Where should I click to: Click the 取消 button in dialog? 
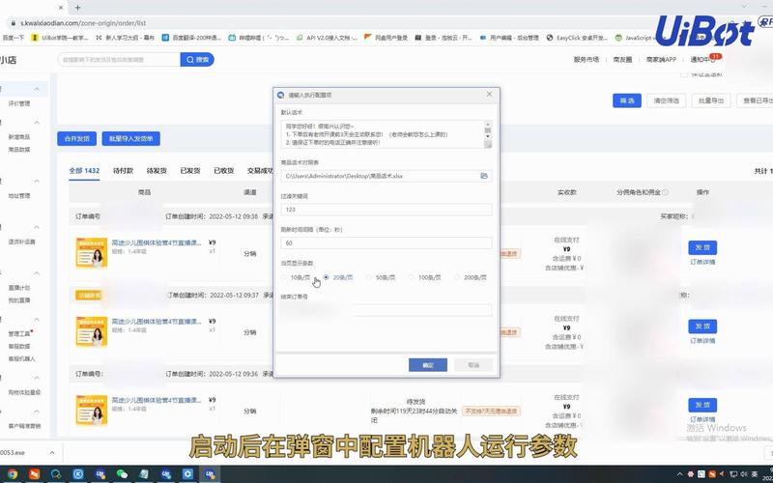(x=473, y=365)
